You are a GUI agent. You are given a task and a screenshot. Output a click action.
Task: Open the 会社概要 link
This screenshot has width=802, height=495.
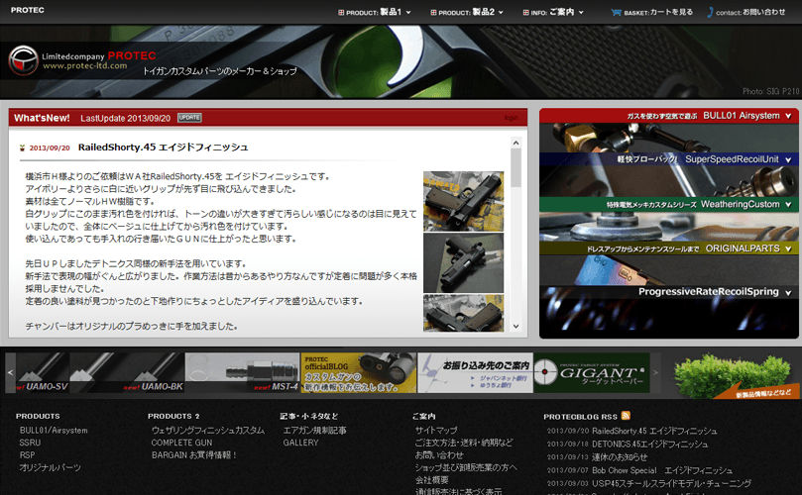(431, 480)
